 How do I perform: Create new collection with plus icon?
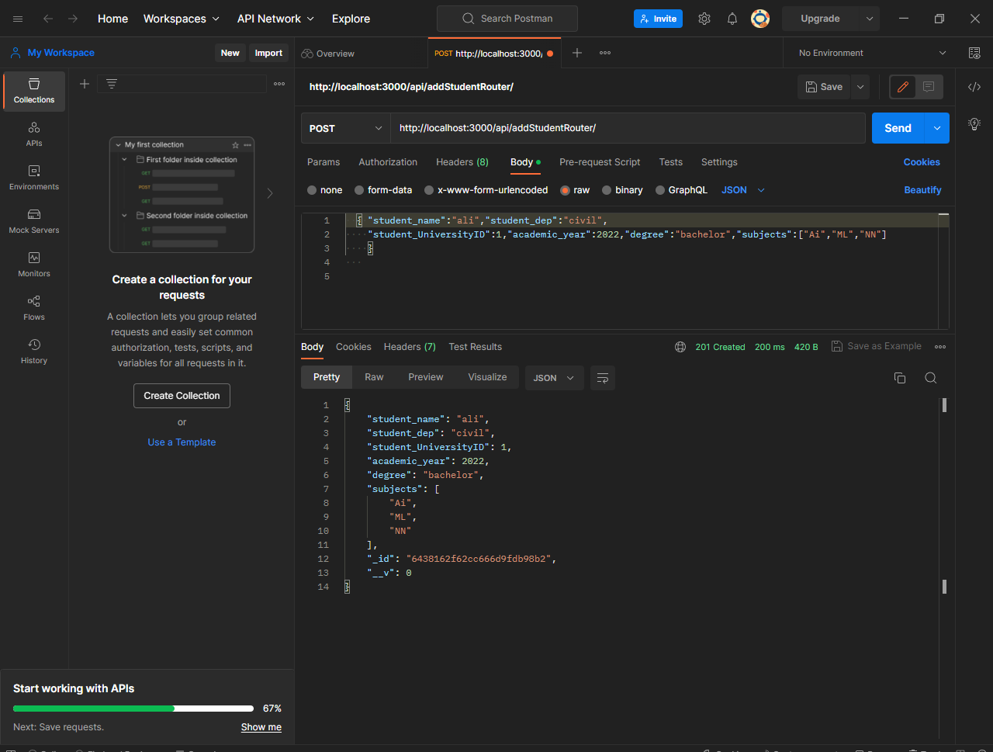85,84
